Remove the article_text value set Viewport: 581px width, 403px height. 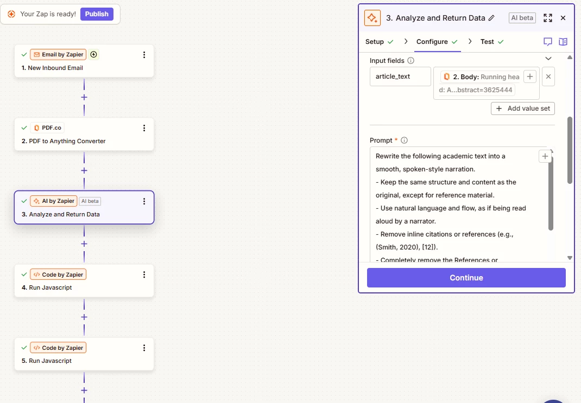click(x=548, y=76)
